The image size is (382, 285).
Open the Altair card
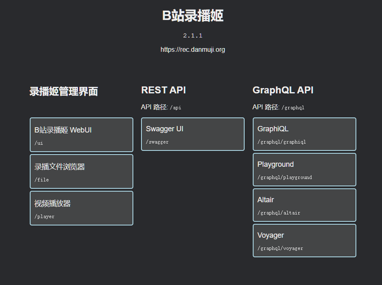pos(304,205)
